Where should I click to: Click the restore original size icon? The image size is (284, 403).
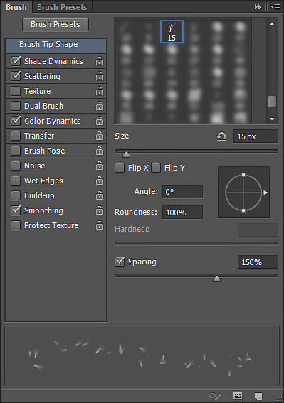pos(221,136)
